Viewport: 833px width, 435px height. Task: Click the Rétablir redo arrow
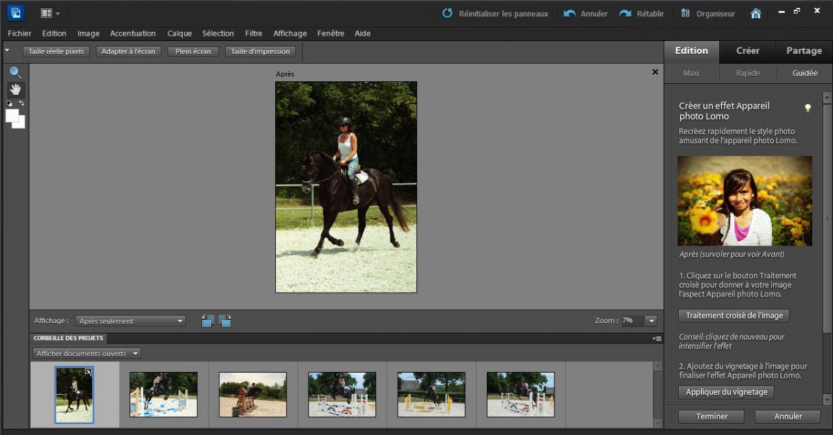tap(625, 13)
